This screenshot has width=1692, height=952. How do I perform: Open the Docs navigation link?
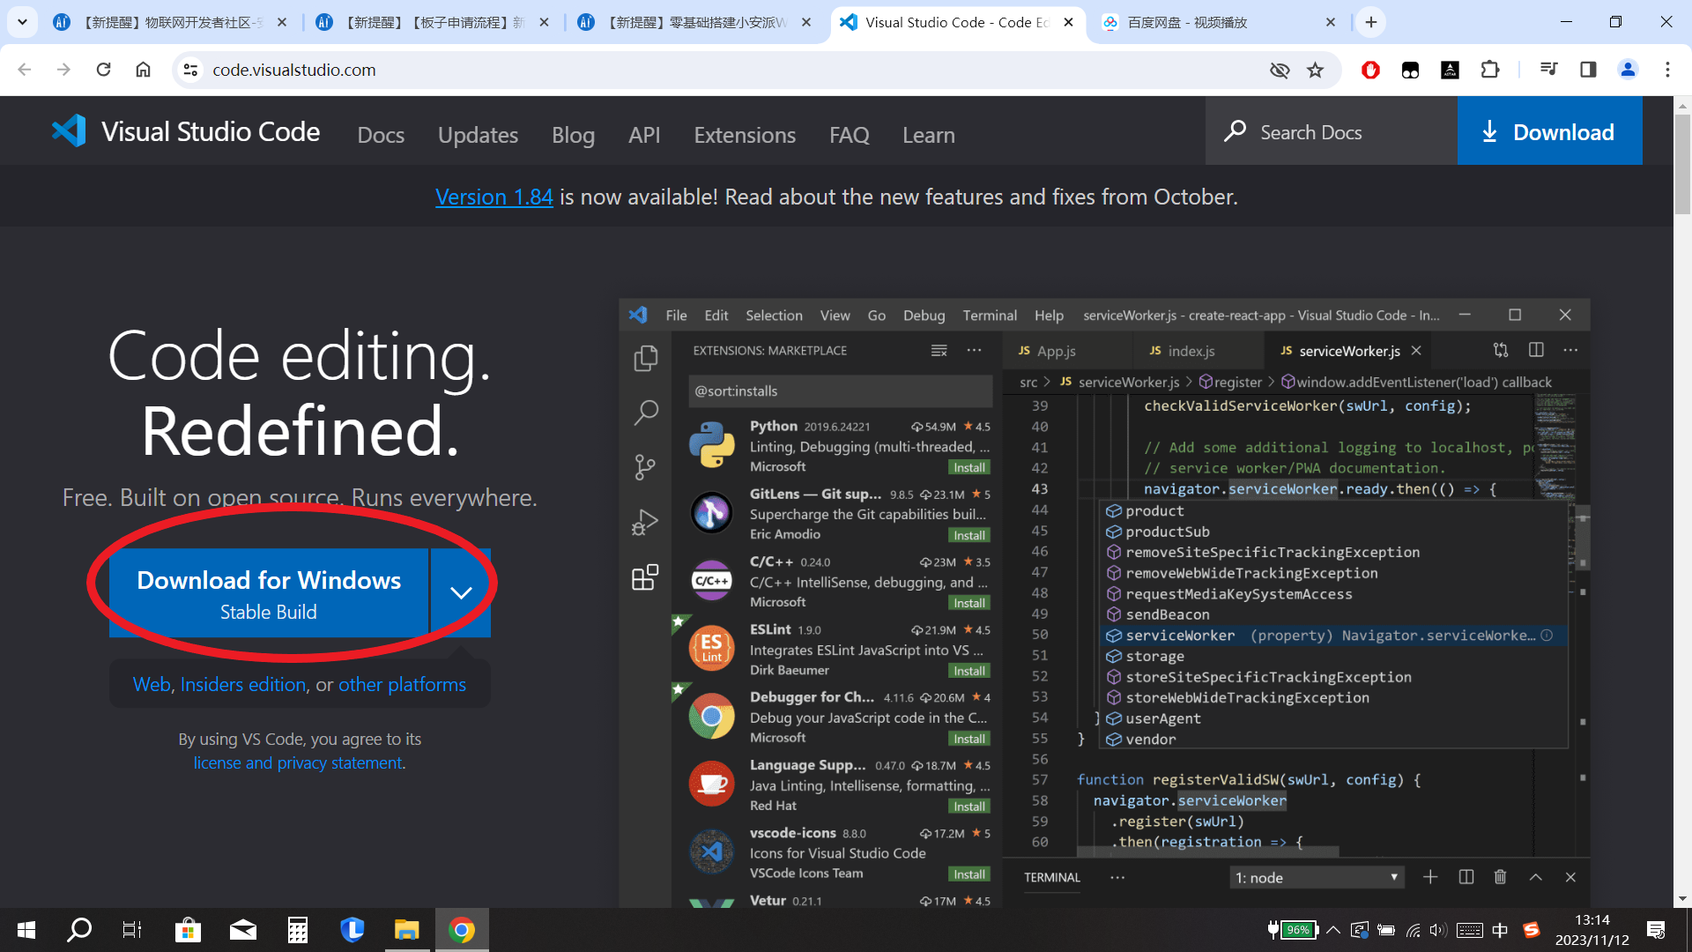tap(381, 135)
